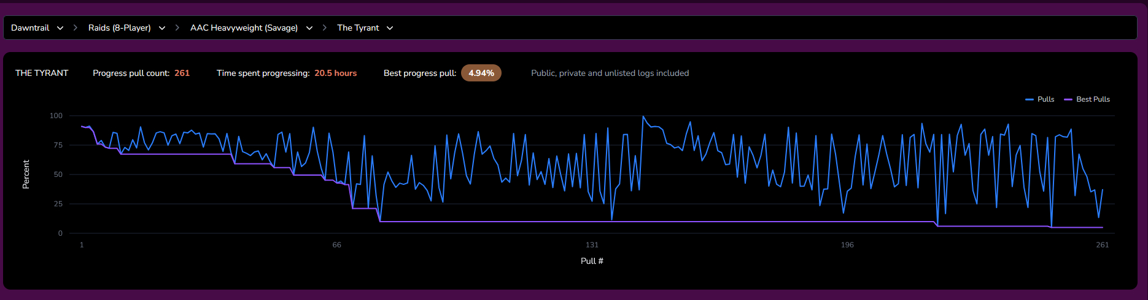The width and height of the screenshot is (1148, 300).
Task: Open the Raids (8-Player) dropdown arrow
Action: 162,28
